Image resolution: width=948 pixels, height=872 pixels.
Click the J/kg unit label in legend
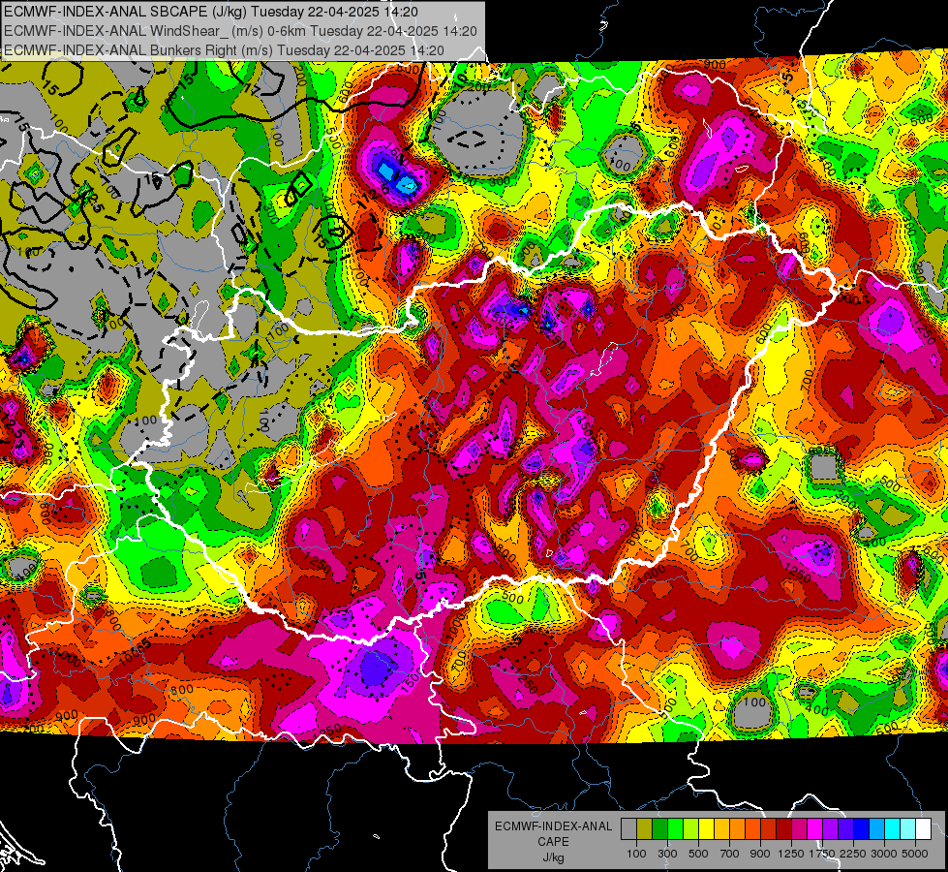pos(553,857)
